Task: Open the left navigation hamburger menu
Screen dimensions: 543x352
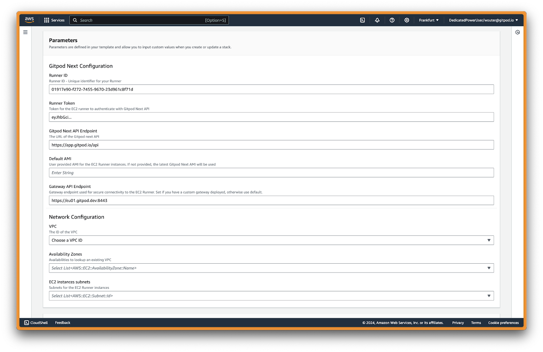Action: 25,32
